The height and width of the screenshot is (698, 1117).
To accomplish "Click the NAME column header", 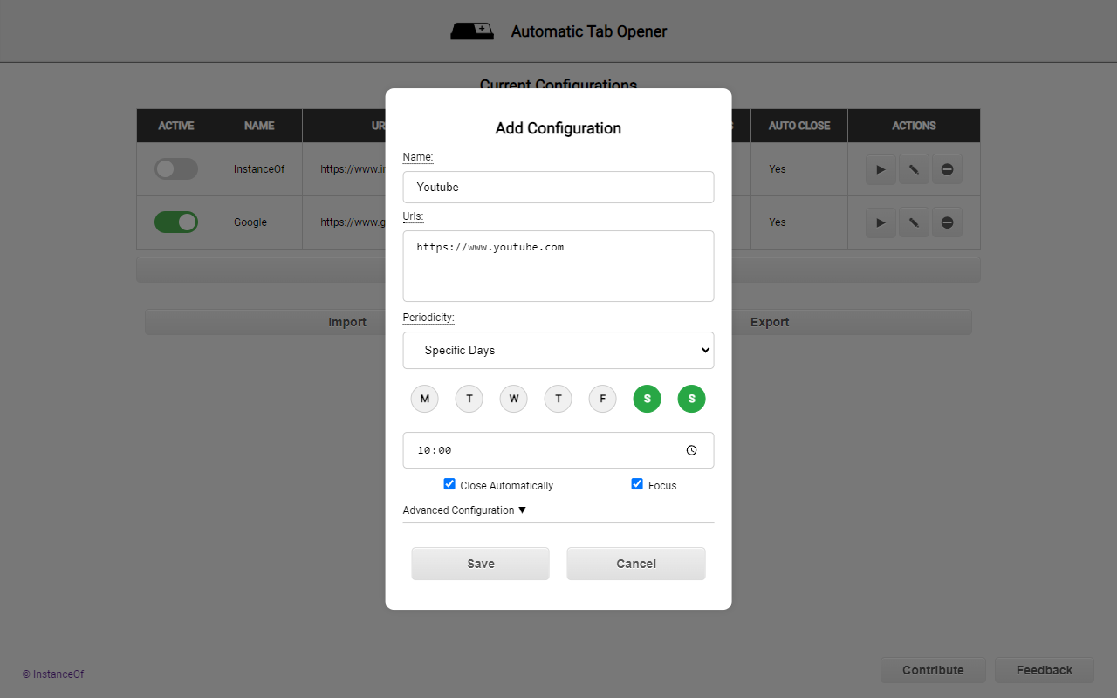I will [259, 126].
